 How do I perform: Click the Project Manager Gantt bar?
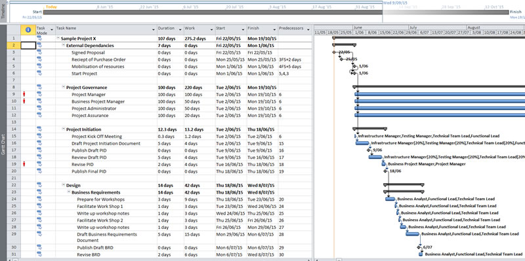pos(440,94)
